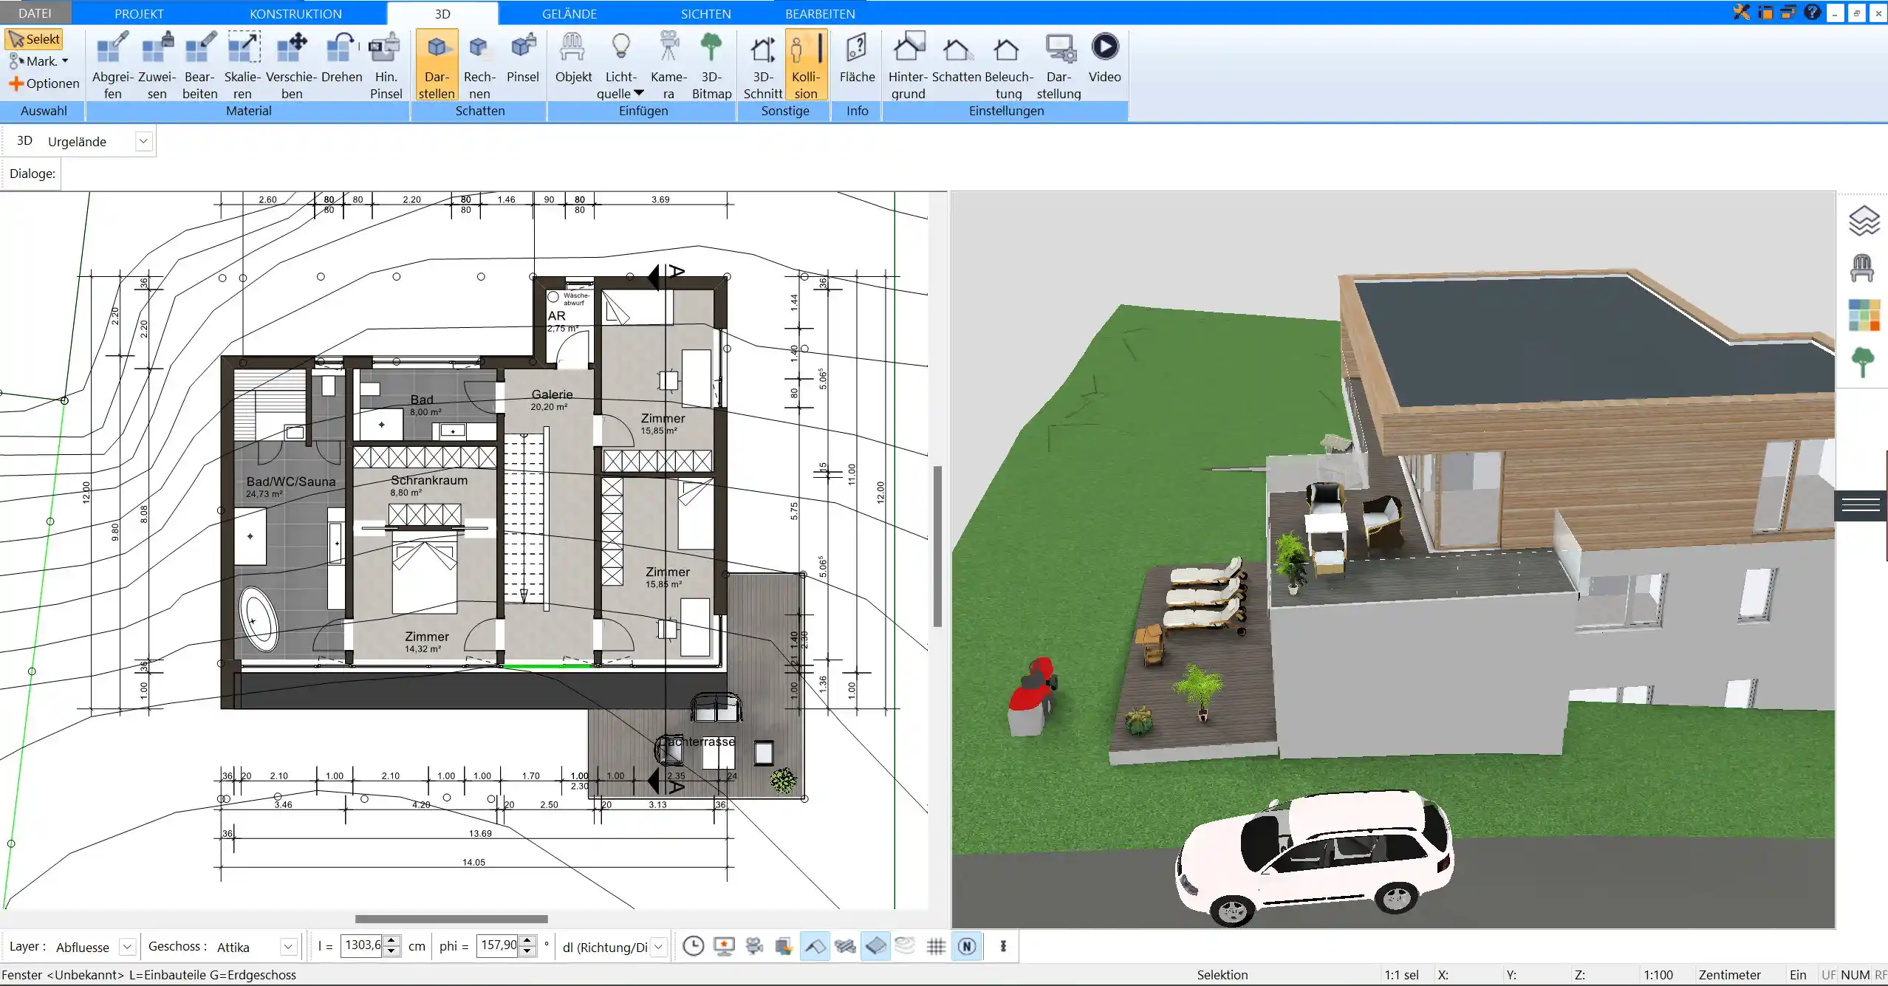Click the phi angle input field
Image resolution: width=1888 pixels, height=986 pixels.
(x=498, y=946)
